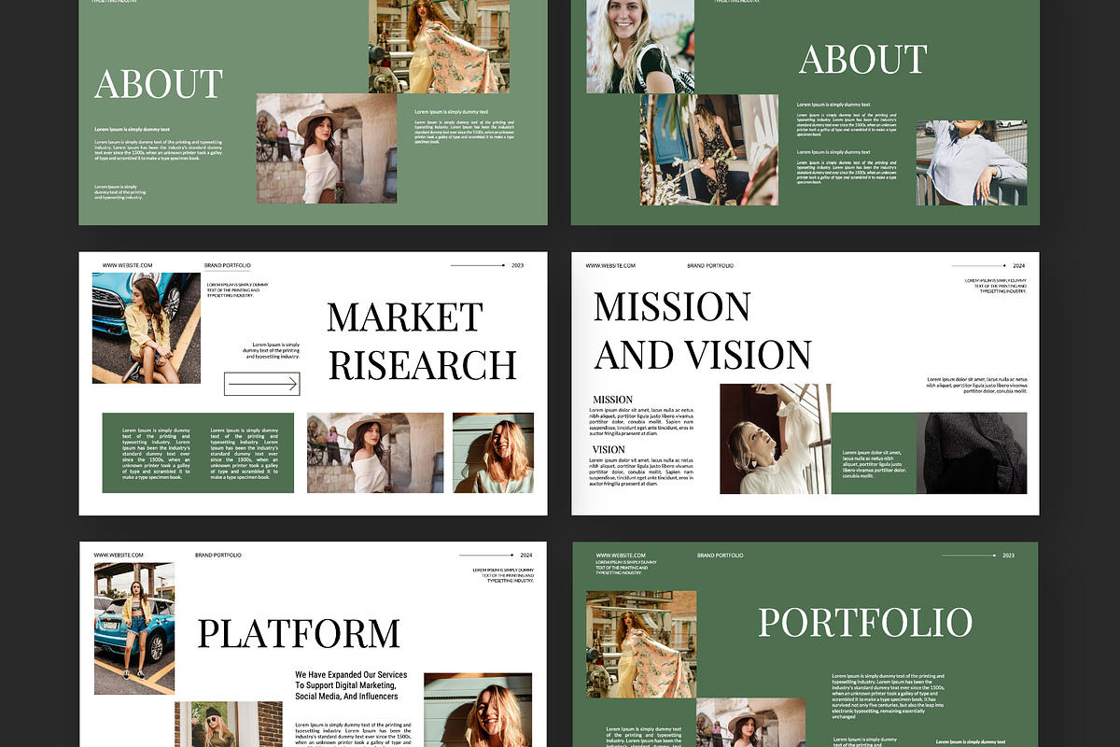Select BRAND PORTFOLIO label on Market Research slide

[x=228, y=265]
